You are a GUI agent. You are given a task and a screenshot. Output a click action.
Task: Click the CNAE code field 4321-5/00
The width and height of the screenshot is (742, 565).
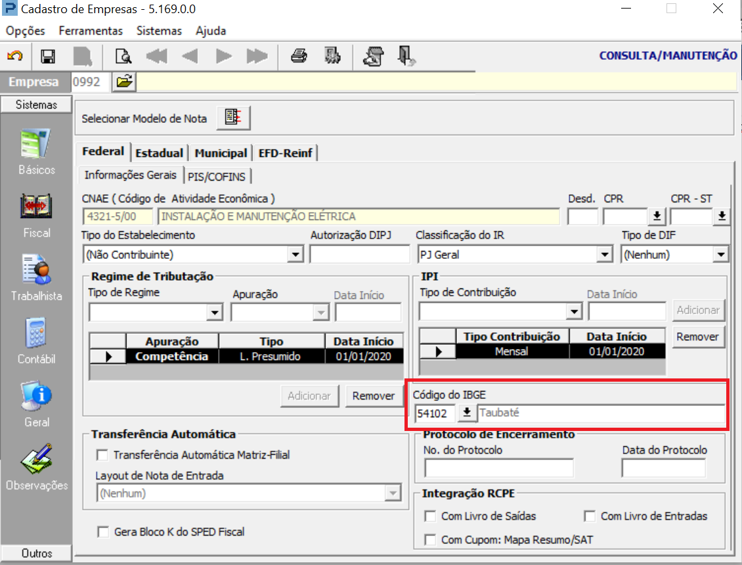pyautogui.click(x=118, y=217)
